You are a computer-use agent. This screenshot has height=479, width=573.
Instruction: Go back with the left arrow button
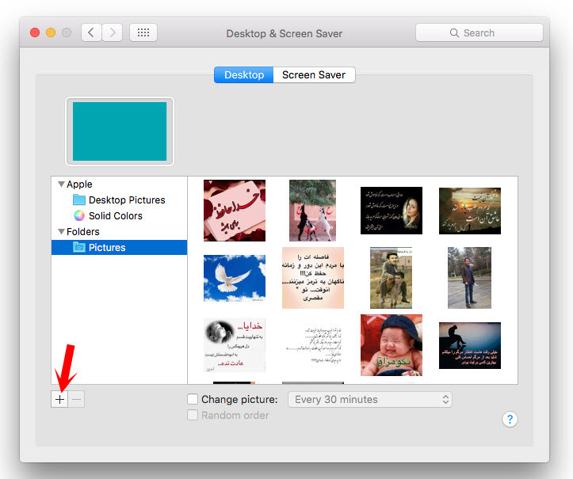coord(92,32)
